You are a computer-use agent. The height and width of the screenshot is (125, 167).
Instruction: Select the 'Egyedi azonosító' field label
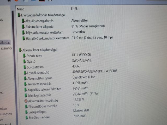(38, 73)
